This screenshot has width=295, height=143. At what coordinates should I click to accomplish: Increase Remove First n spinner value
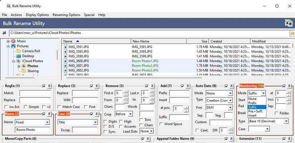(126, 92)
